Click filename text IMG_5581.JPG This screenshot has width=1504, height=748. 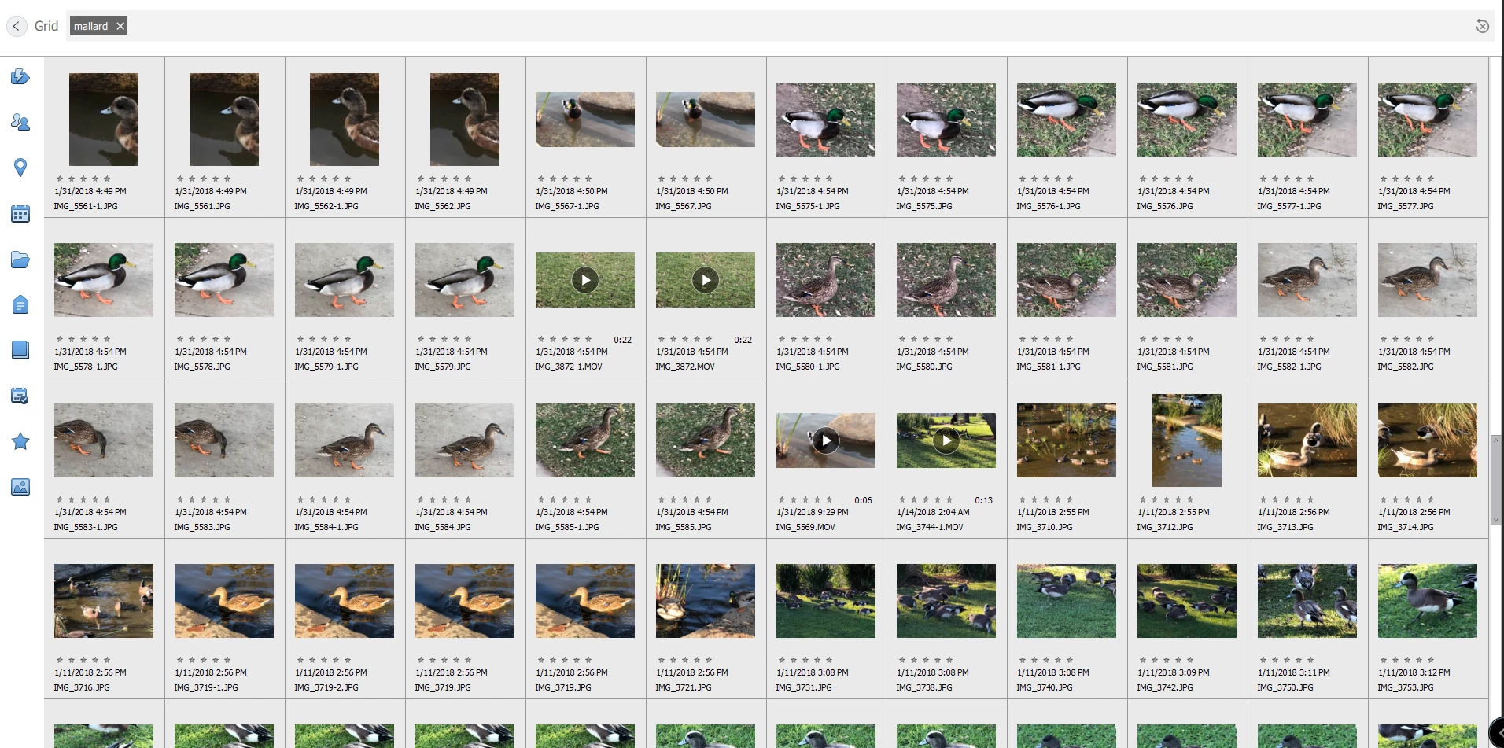tap(1165, 367)
